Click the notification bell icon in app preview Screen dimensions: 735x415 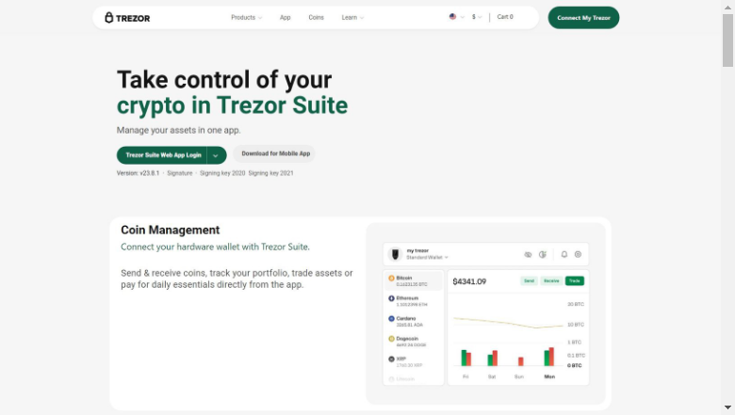(x=564, y=254)
